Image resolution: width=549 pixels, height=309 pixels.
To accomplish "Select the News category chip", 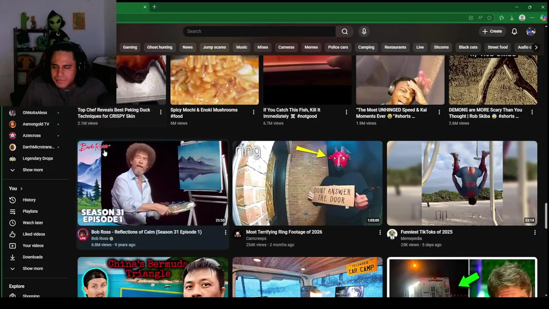I will (187, 47).
